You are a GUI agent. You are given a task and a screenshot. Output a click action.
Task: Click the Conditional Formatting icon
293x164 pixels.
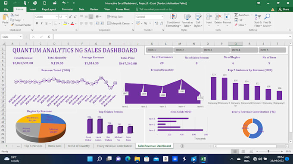pyautogui.click(x=173, y=17)
